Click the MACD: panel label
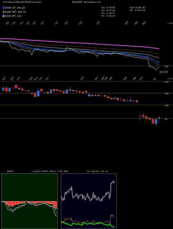 (10, 171)
